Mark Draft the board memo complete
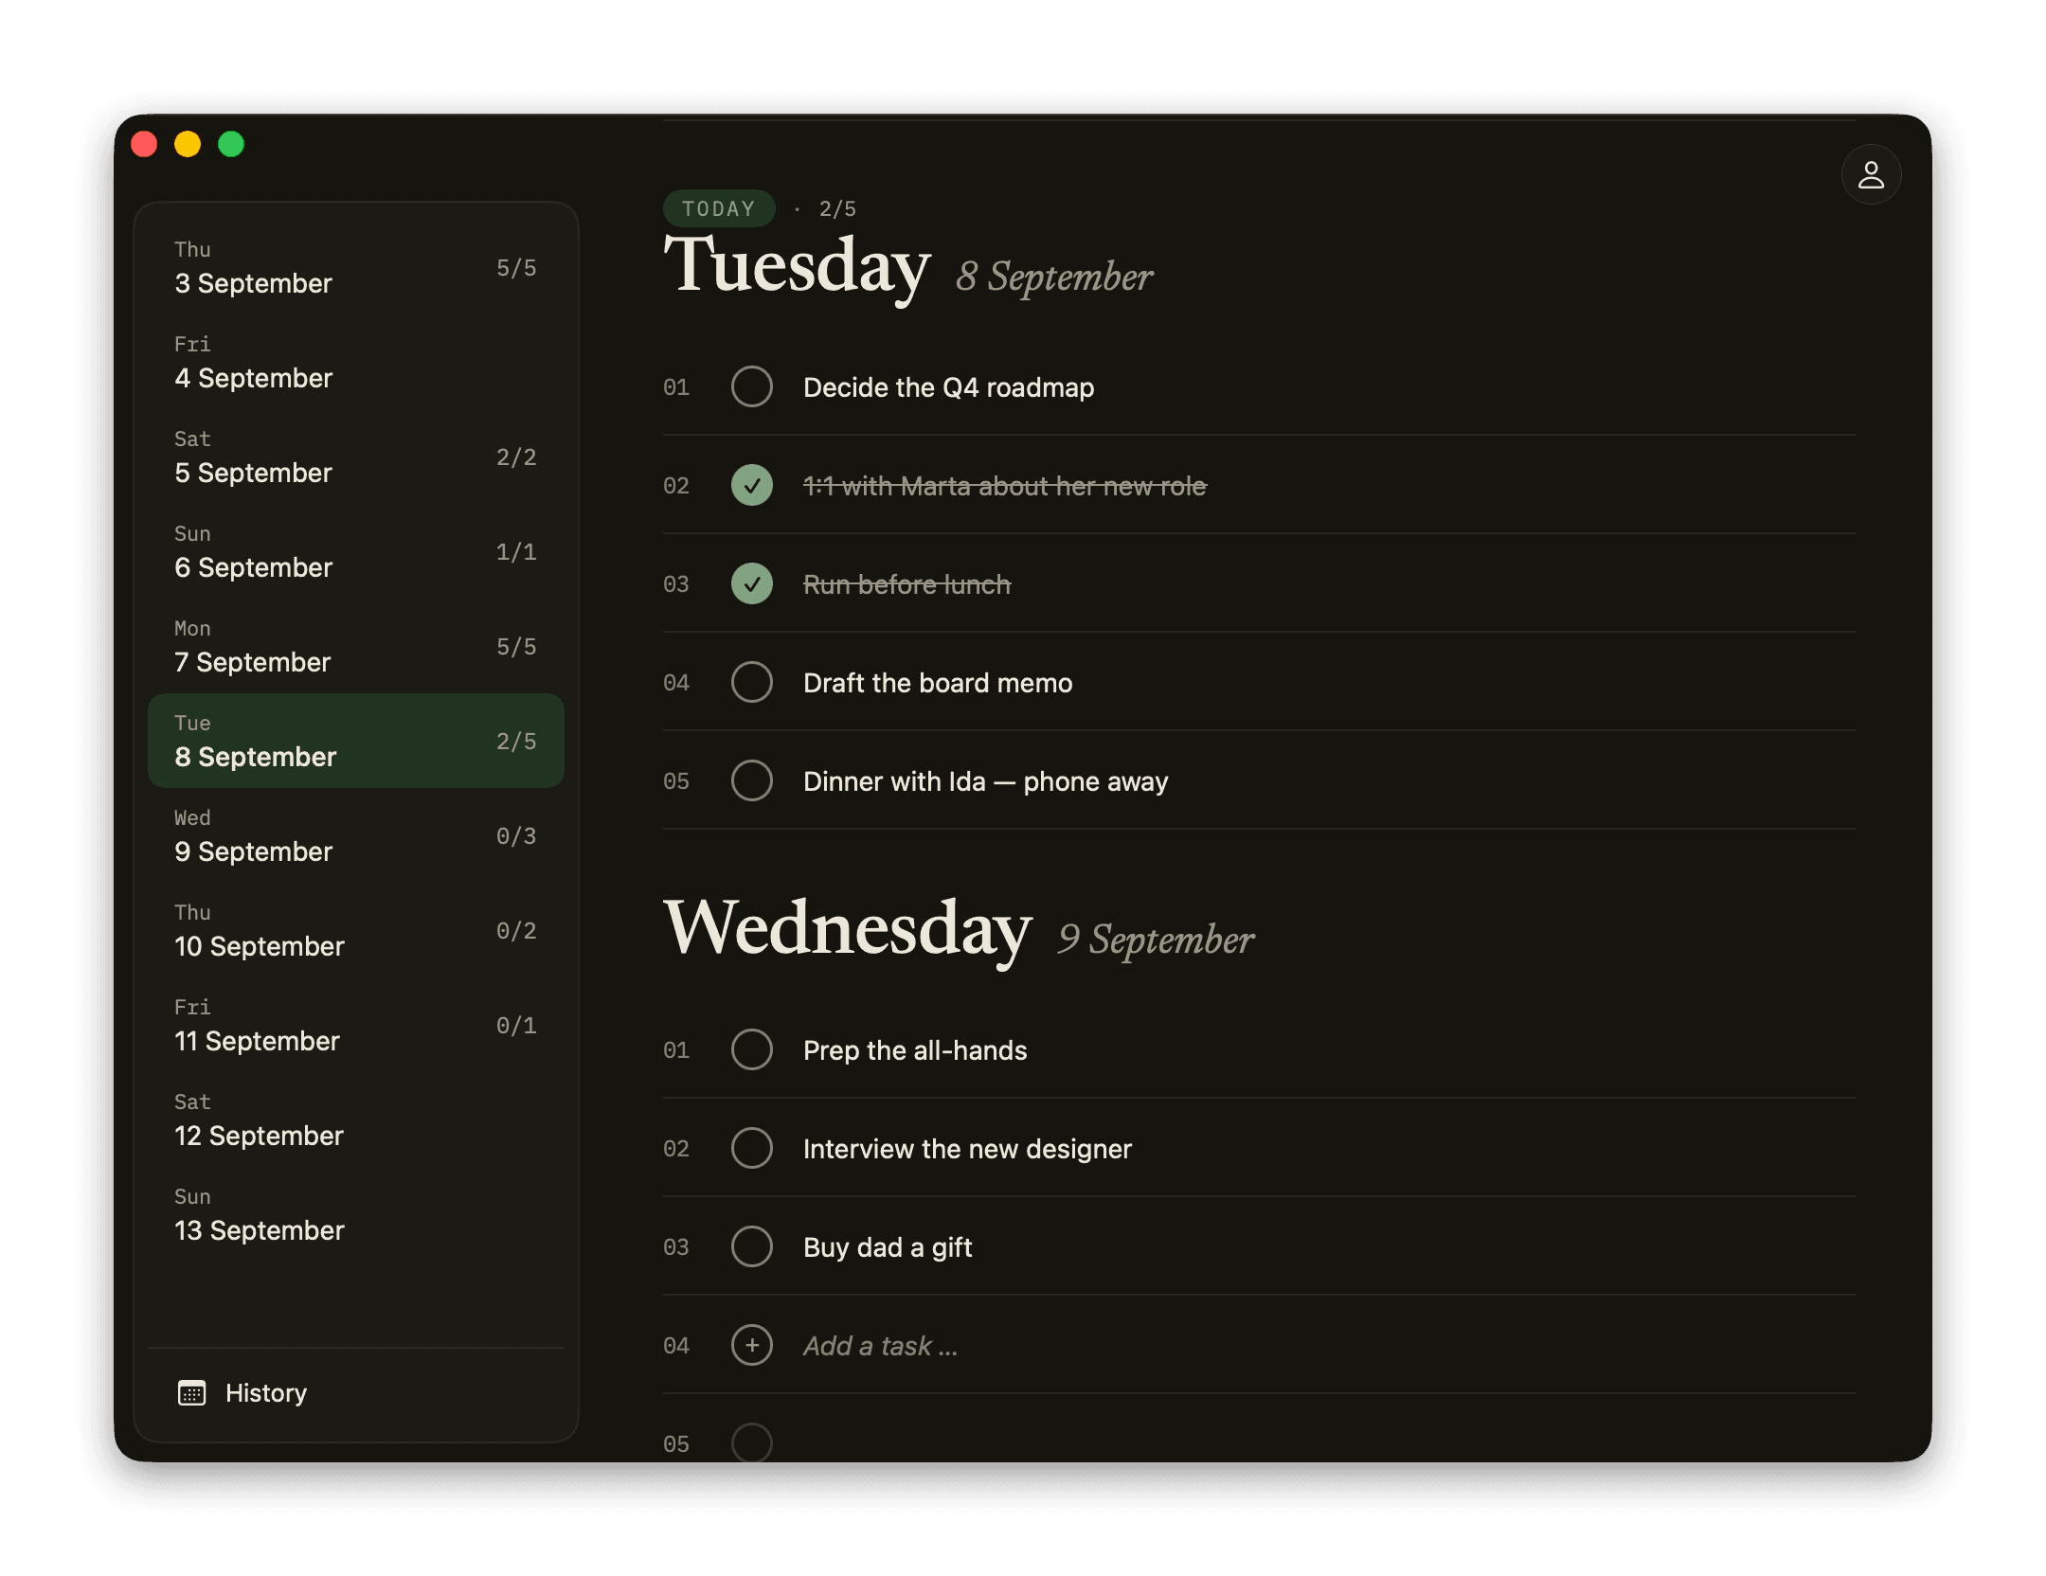This screenshot has height=1576, width=2046. [x=752, y=682]
